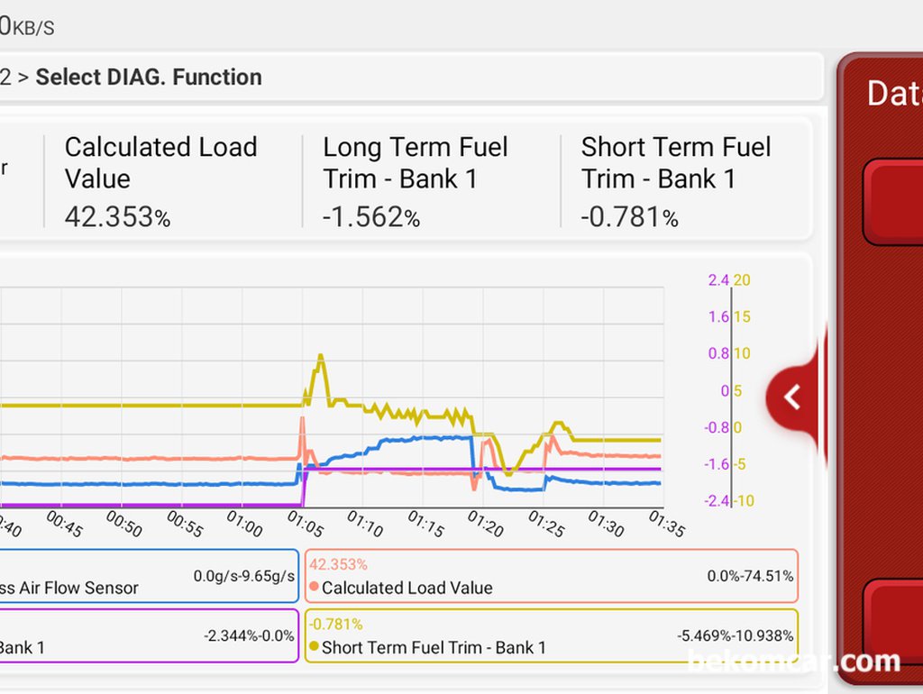Tap Short Term Fuel Trim Bank 1 card

pyautogui.click(x=688, y=181)
